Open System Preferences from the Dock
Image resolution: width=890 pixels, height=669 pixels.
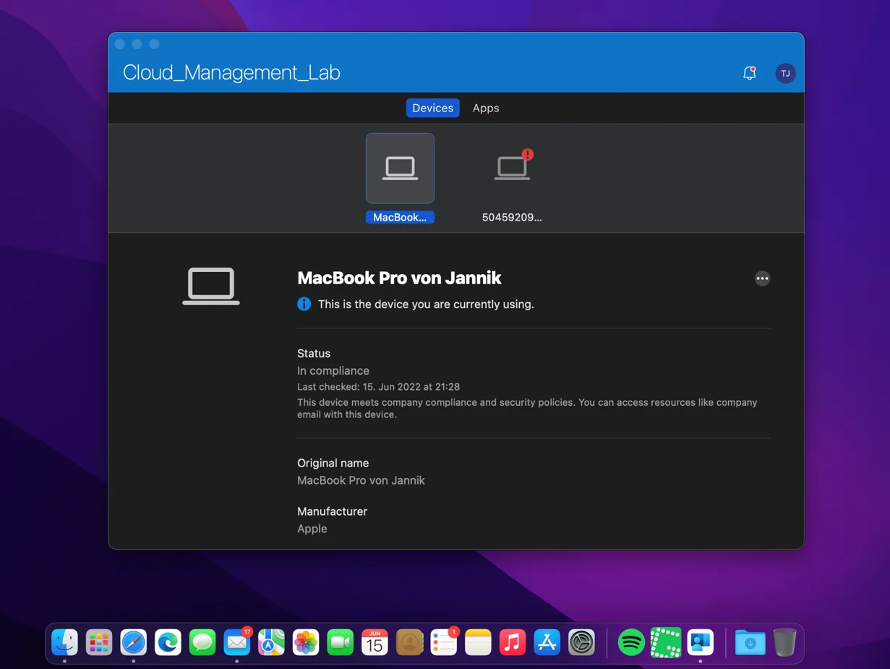coord(581,642)
